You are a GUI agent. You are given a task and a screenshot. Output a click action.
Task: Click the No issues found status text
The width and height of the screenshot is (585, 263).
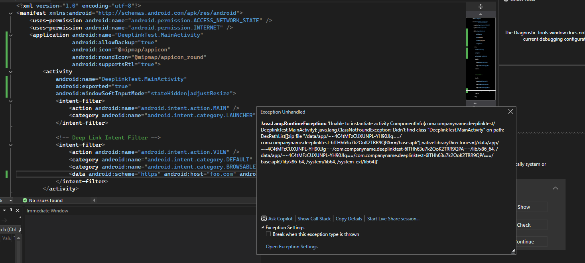click(x=46, y=200)
